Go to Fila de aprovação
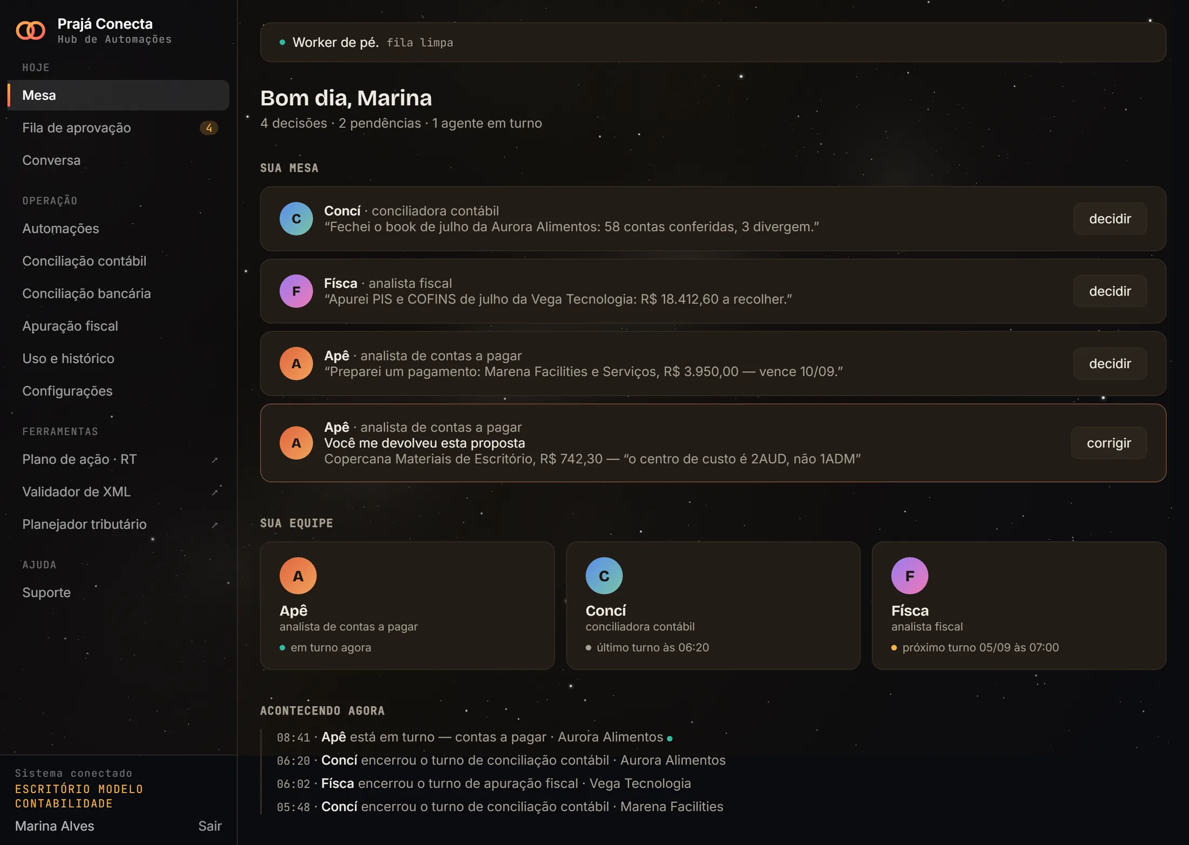 pyautogui.click(x=118, y=128)
